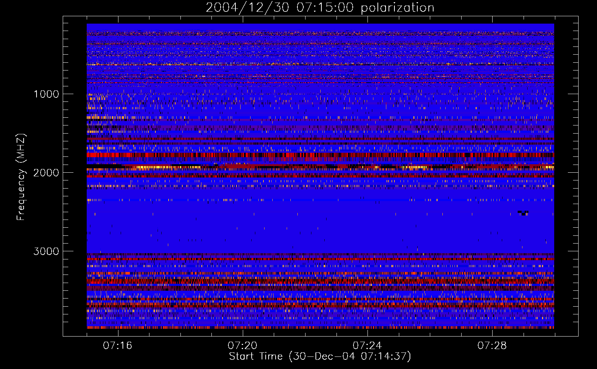Click the 07:16 time tick label
The width and height of the screenshot is (597, 369).
pyautogui.click(x=118, y=346)
